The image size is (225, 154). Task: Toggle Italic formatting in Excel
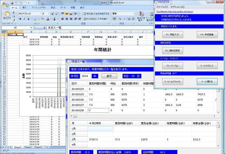click(24, 19)
